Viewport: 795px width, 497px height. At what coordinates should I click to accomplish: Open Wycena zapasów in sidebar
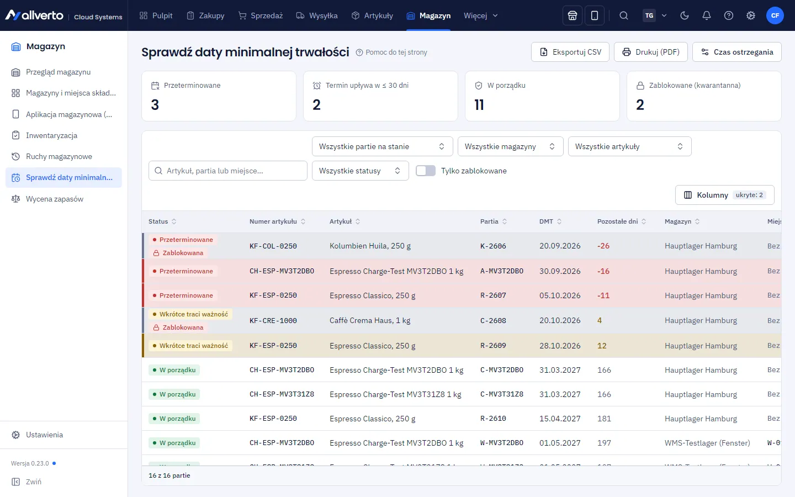tap(63, 199)
